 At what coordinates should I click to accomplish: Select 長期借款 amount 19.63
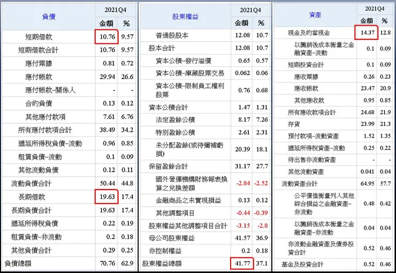coord(108,197)
